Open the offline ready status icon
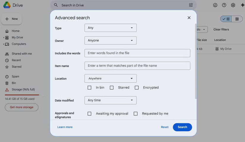The width and height of the screenshot is (245, 142). [x=215, y=5]
